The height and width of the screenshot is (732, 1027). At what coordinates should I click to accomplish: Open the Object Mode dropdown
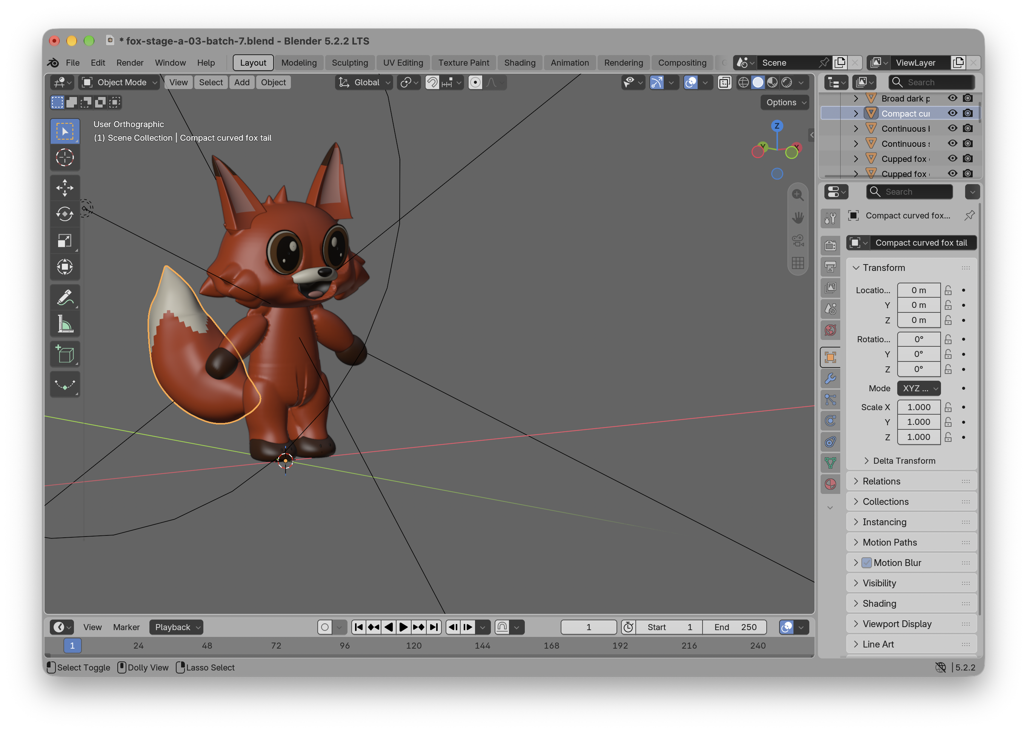click(119, 83)
